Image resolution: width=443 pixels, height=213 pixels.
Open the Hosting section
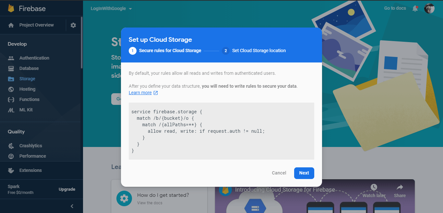27,89
